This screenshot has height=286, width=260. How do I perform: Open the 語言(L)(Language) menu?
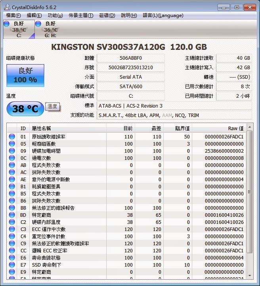[x=163, y=15]
